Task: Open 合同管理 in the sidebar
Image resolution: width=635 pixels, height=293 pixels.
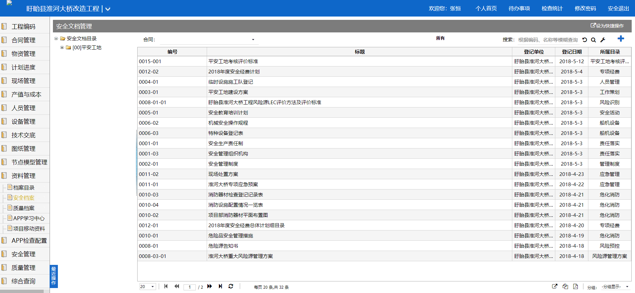Action: point(23,40)
